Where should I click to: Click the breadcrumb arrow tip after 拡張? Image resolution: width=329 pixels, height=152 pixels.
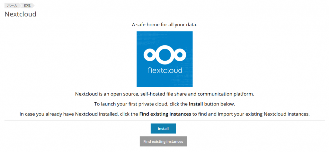click(x=33, y=6)
